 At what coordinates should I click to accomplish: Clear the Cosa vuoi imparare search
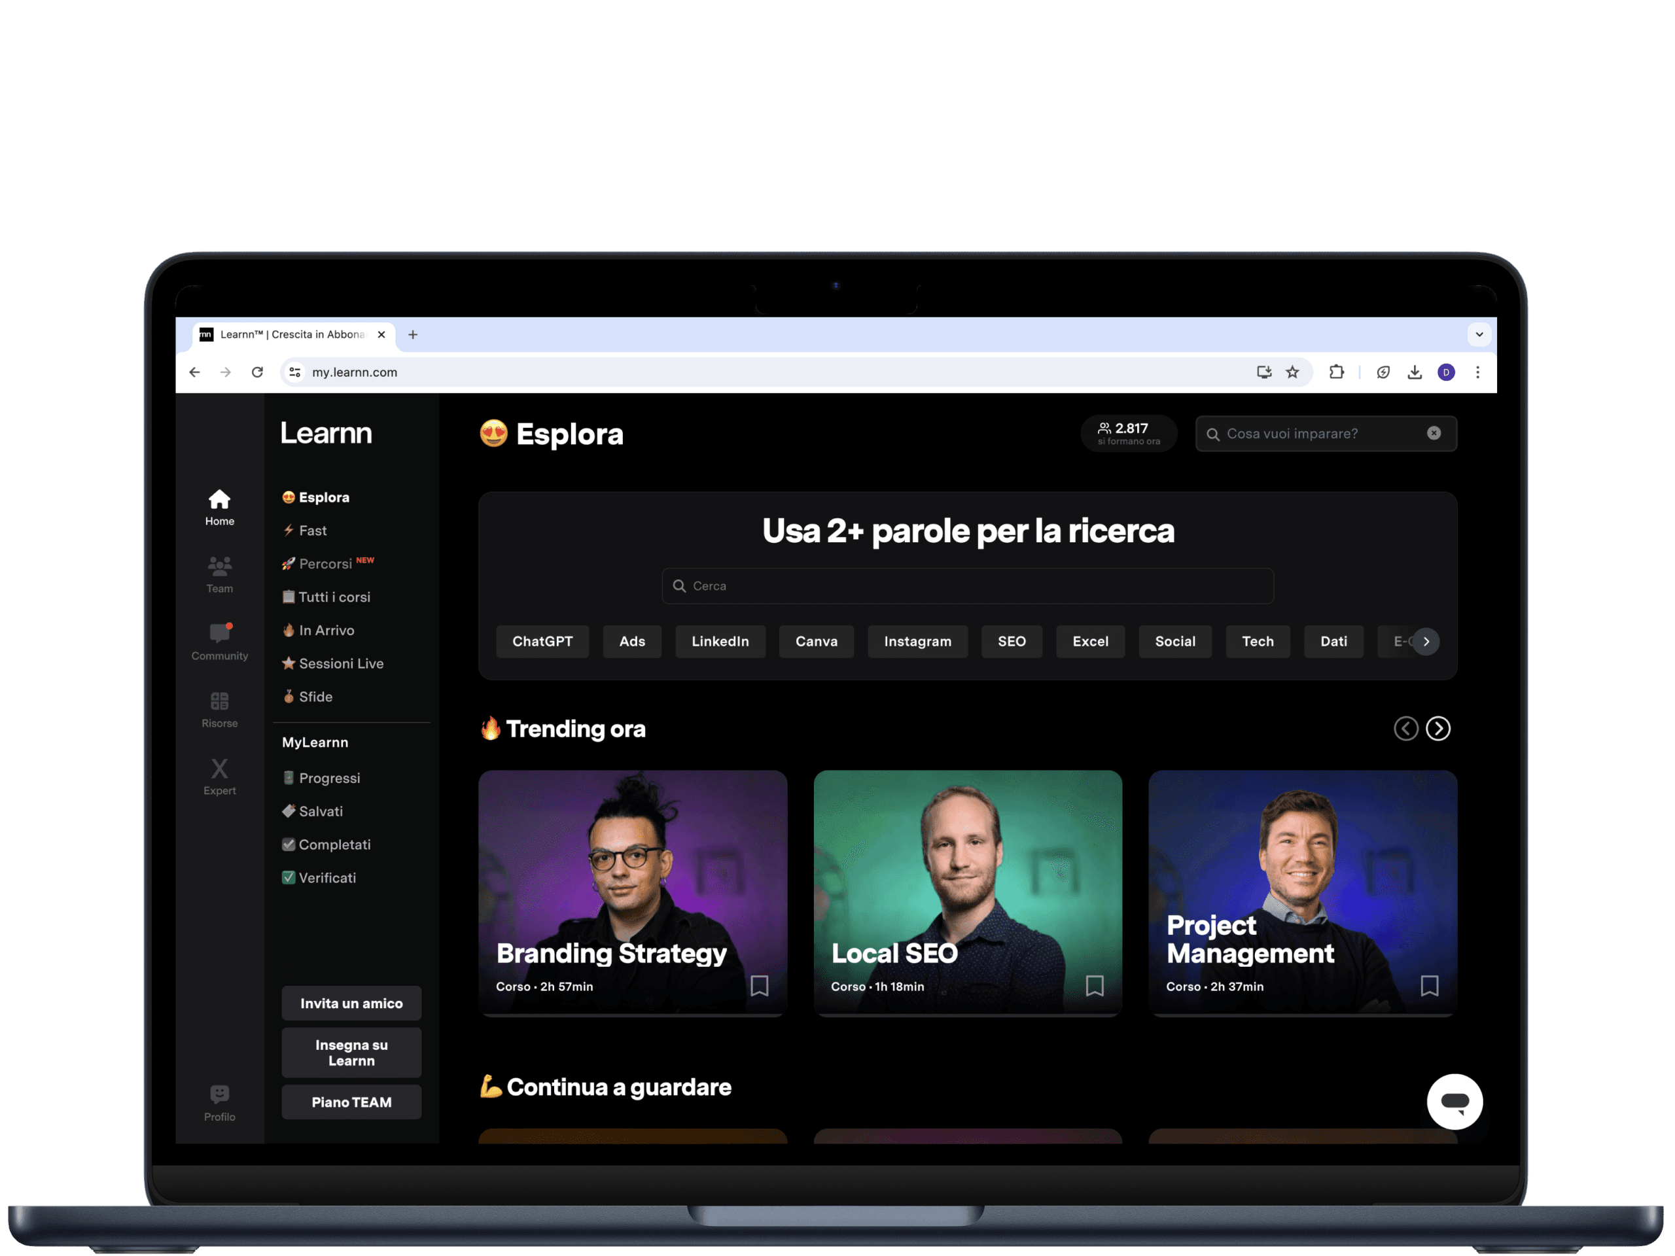pyautogui.click(x=1434, y=433)
